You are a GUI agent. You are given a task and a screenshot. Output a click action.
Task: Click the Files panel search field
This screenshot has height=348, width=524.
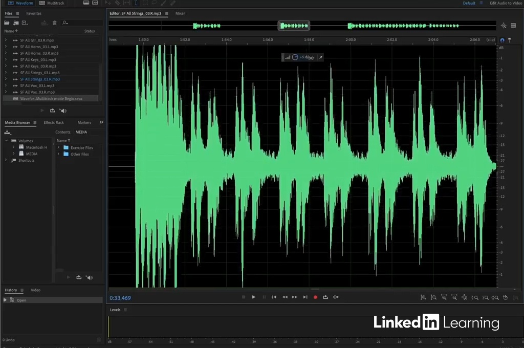82,23
